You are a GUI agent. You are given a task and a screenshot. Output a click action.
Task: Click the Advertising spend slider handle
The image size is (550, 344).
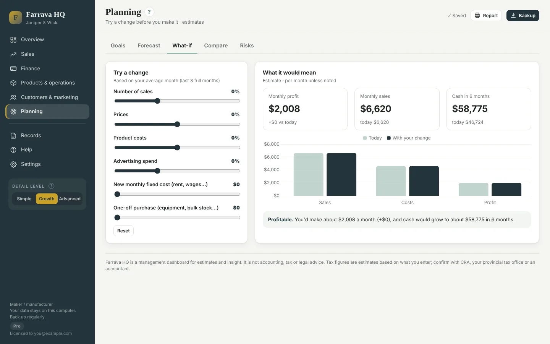[x=157, y=171]
